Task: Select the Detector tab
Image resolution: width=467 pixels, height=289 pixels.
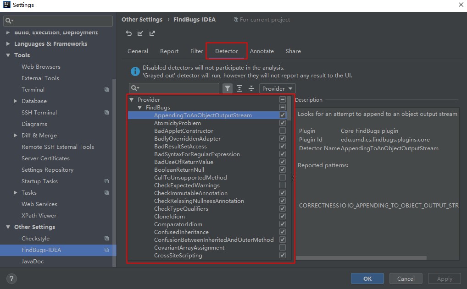Action: click(226, 51)
